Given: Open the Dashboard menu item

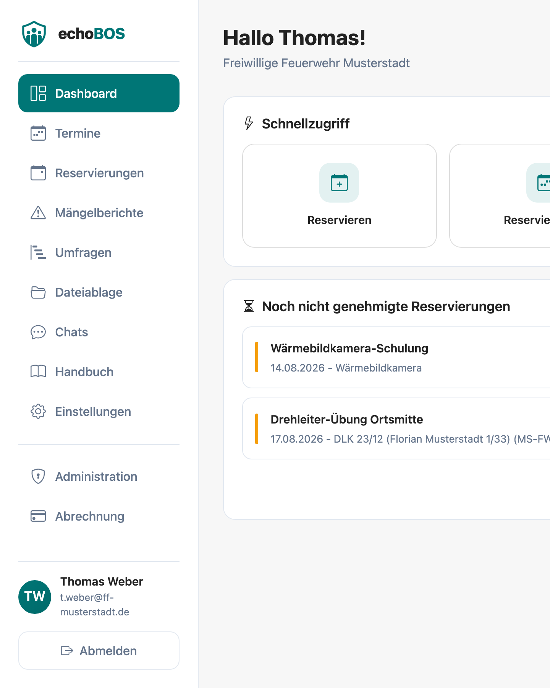Looking at the screenshot, I should (99, 93).
